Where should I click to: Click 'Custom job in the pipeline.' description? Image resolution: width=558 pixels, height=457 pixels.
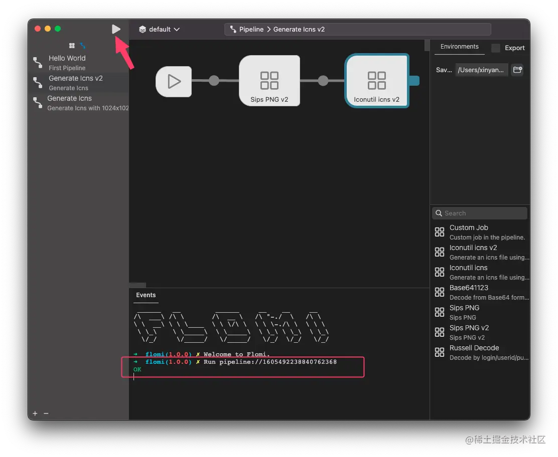click(487, 238)
